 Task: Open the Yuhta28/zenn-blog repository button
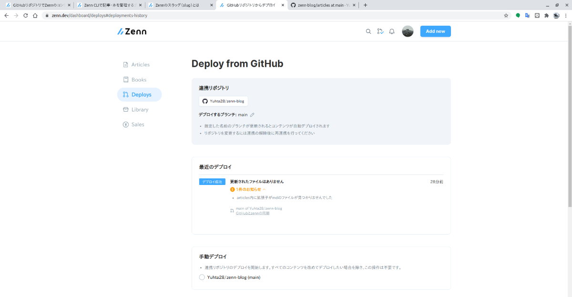(224, 101)
